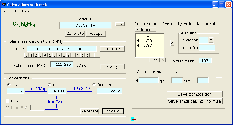Click the calc. expression input field

[x=62, y=49]
